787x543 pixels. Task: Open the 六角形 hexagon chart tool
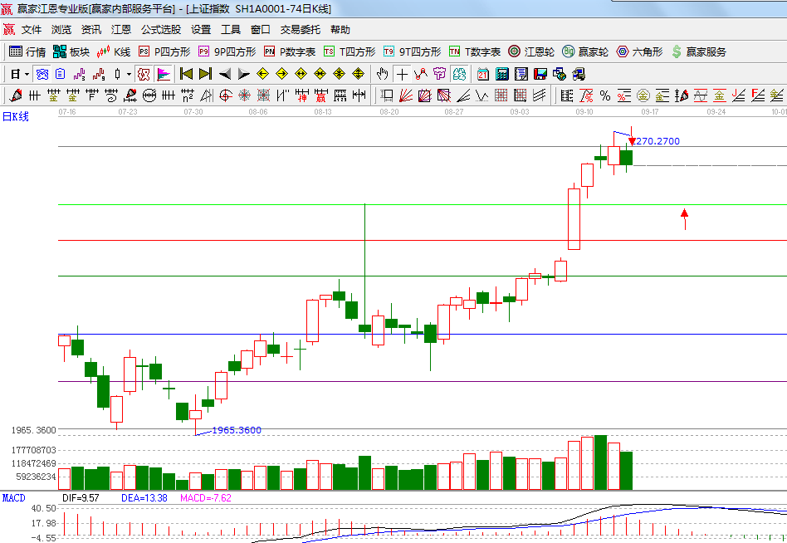click(639, 51)
